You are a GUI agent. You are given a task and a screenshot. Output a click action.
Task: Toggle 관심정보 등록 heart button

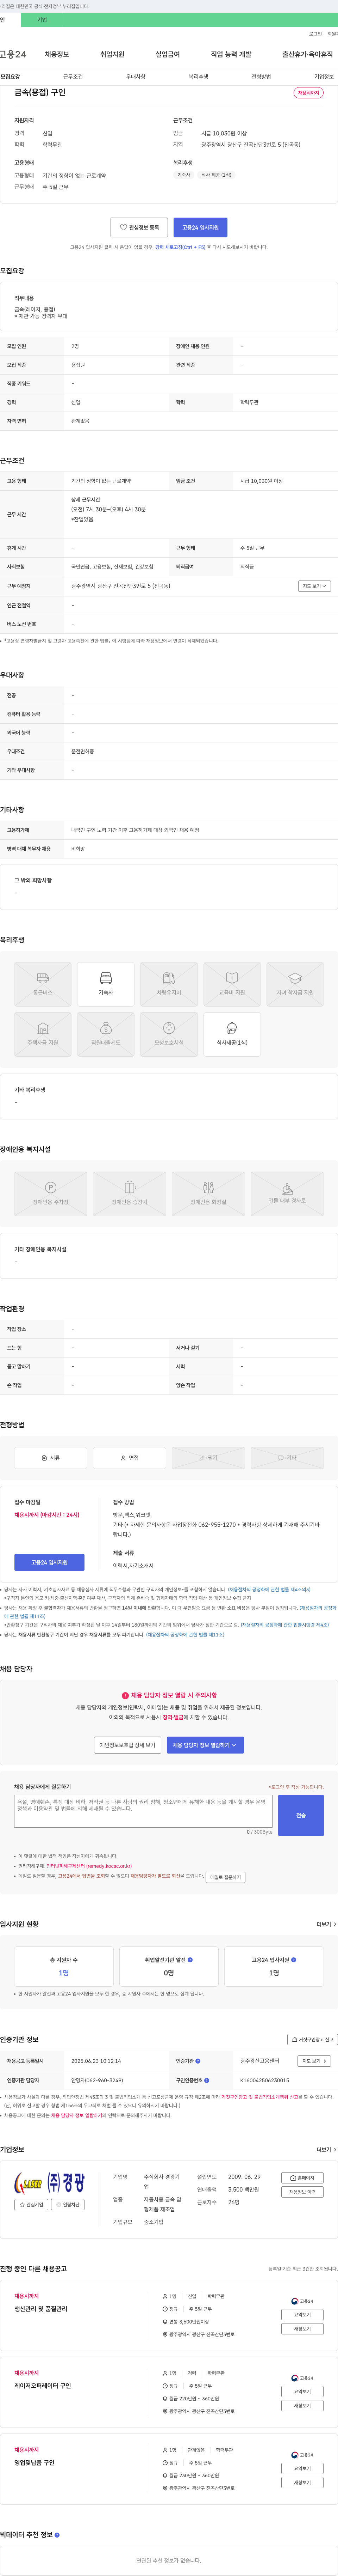(x=139, y=227)
